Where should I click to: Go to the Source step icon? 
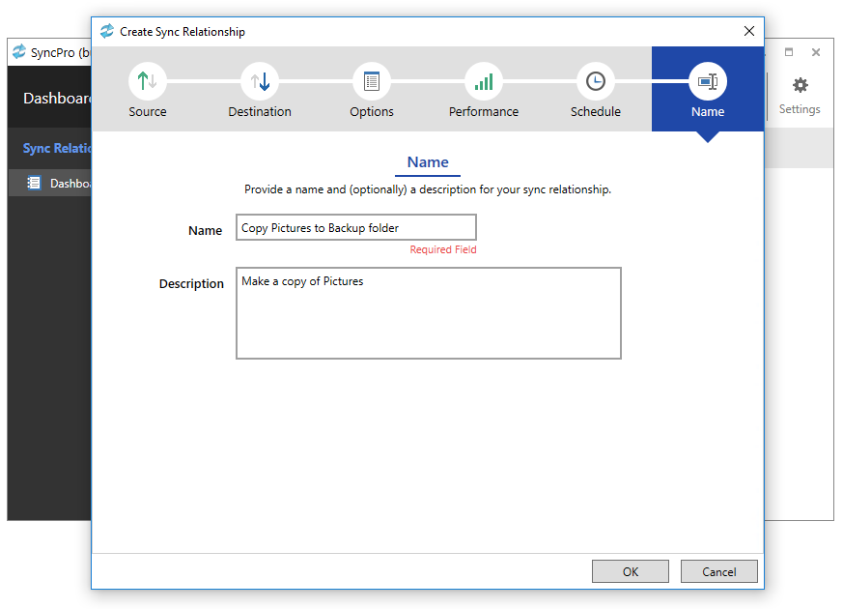click(x=148, y=82)
